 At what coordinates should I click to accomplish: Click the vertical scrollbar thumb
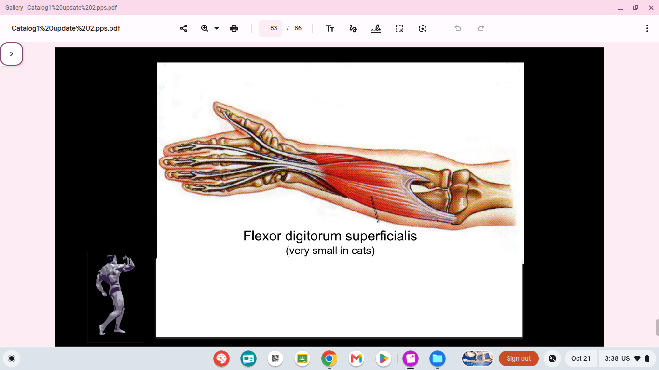click(657, 328)
